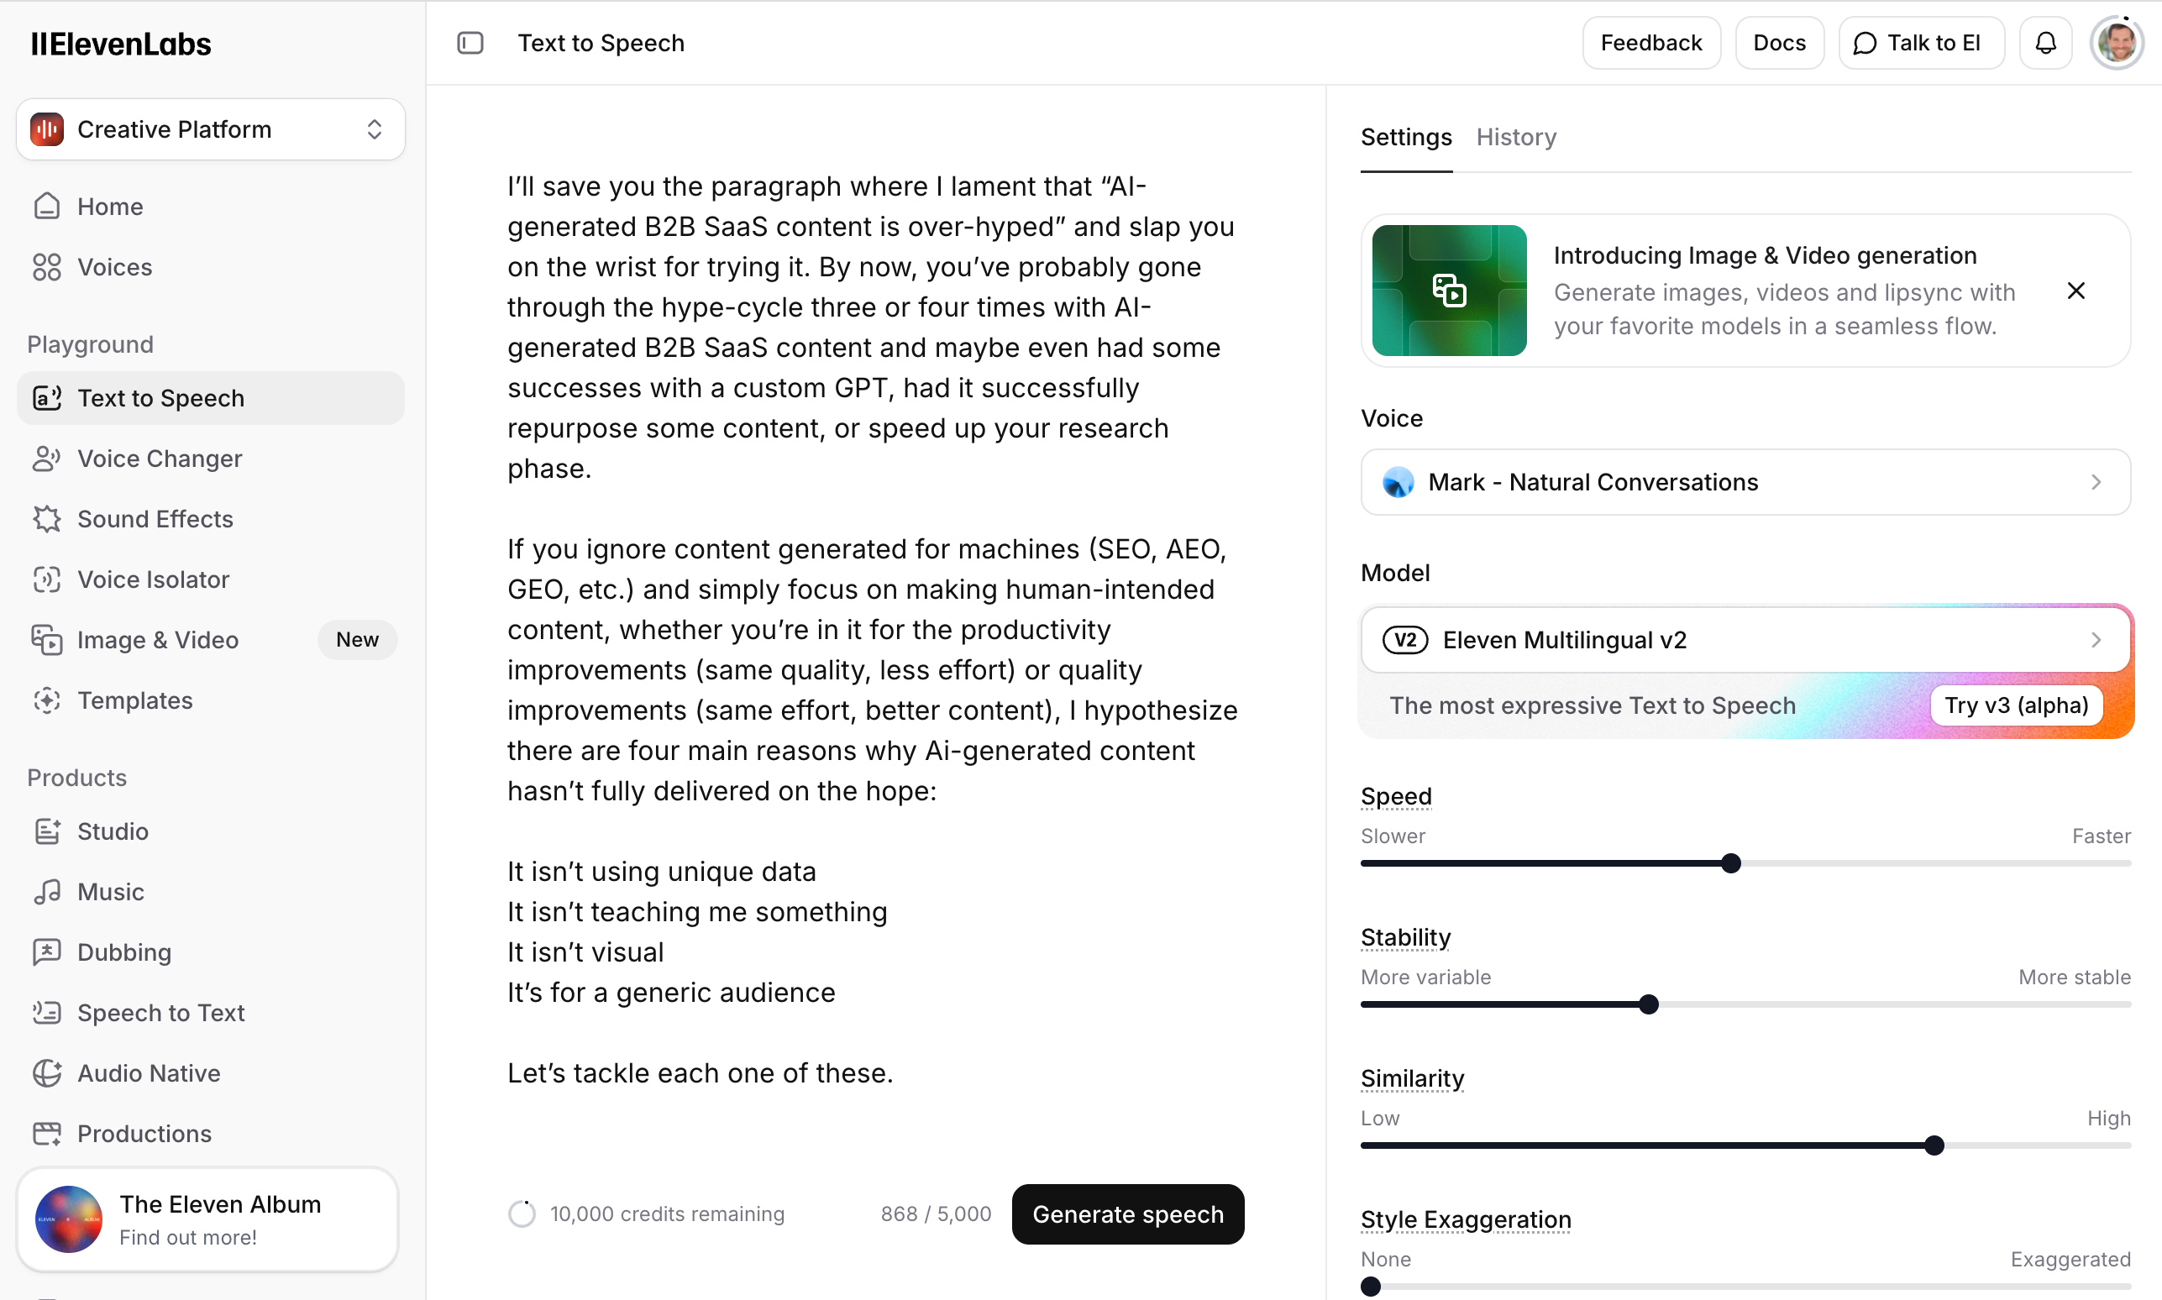Open Image & Video playground
This screenshot has width=2162, height=1300.
(x=158, y=639)
